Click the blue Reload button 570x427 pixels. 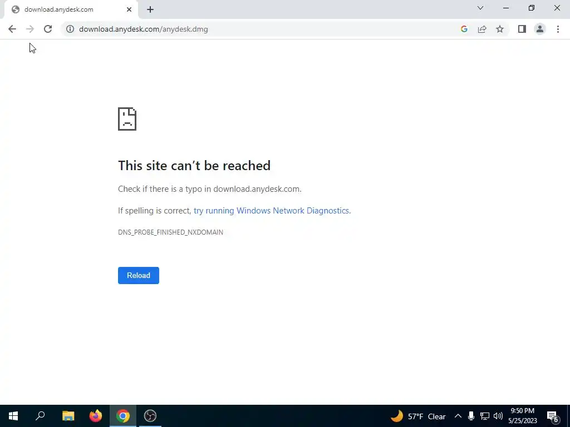(139, 275)
